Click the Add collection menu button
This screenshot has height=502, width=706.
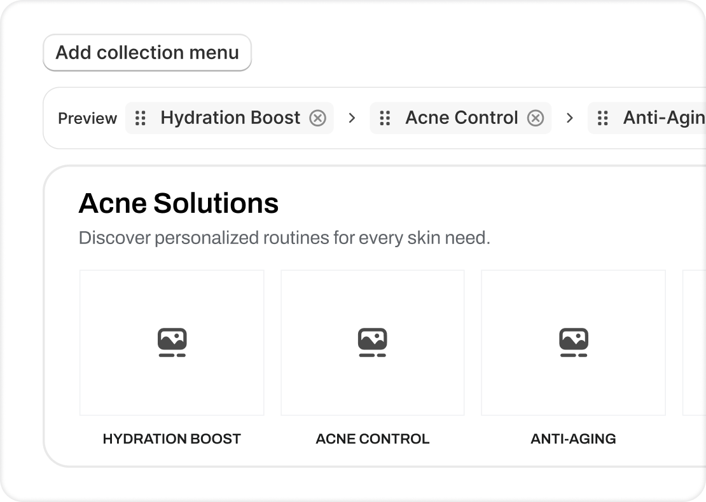click(147, 52)
